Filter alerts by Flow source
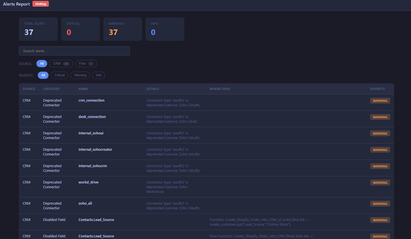 coord(86,64)
